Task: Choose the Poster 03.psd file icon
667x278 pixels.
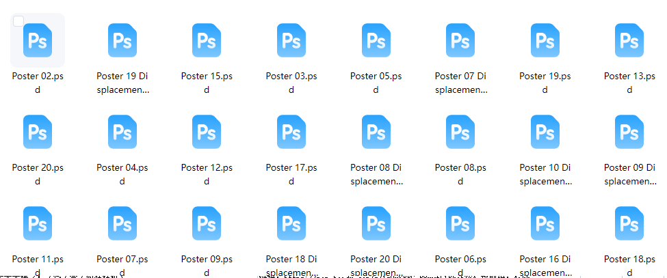Action: [291, 40]
